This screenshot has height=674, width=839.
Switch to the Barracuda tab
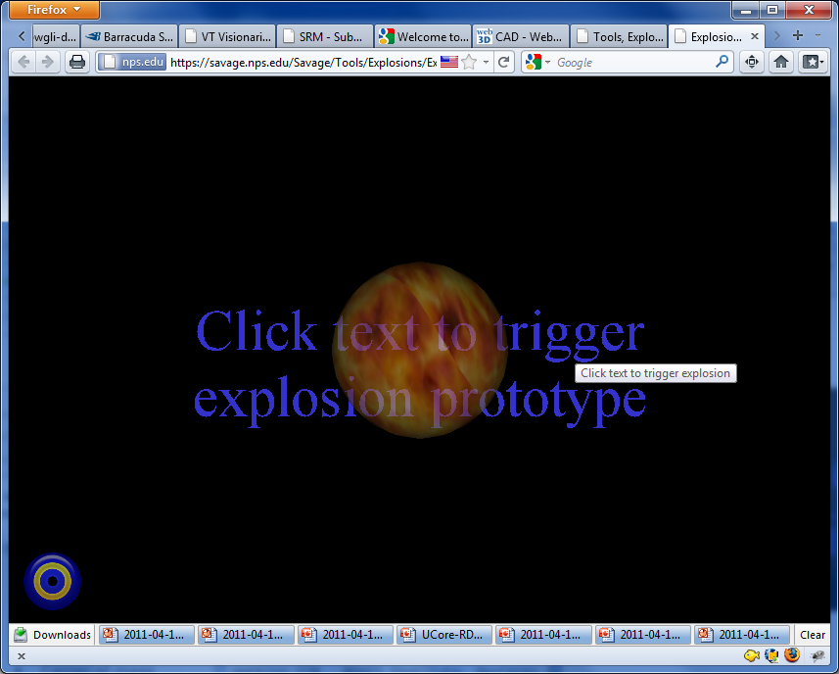(x=129, y=37)
